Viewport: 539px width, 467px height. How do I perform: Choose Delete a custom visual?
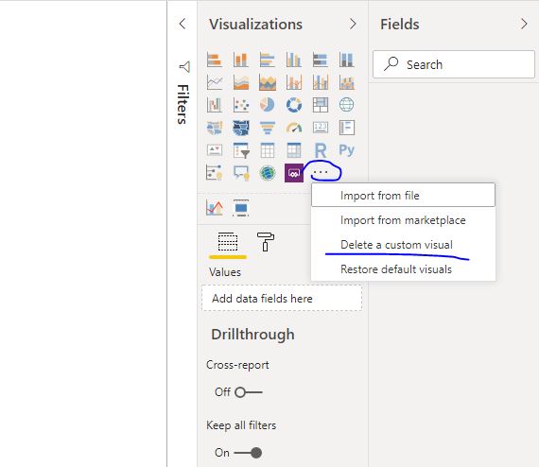coord(403,245)
